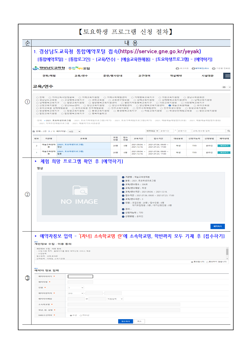252x357 pixels.
Task: Click 예약하기 in the 웹툰 table row
Action: tap(224, 153)
